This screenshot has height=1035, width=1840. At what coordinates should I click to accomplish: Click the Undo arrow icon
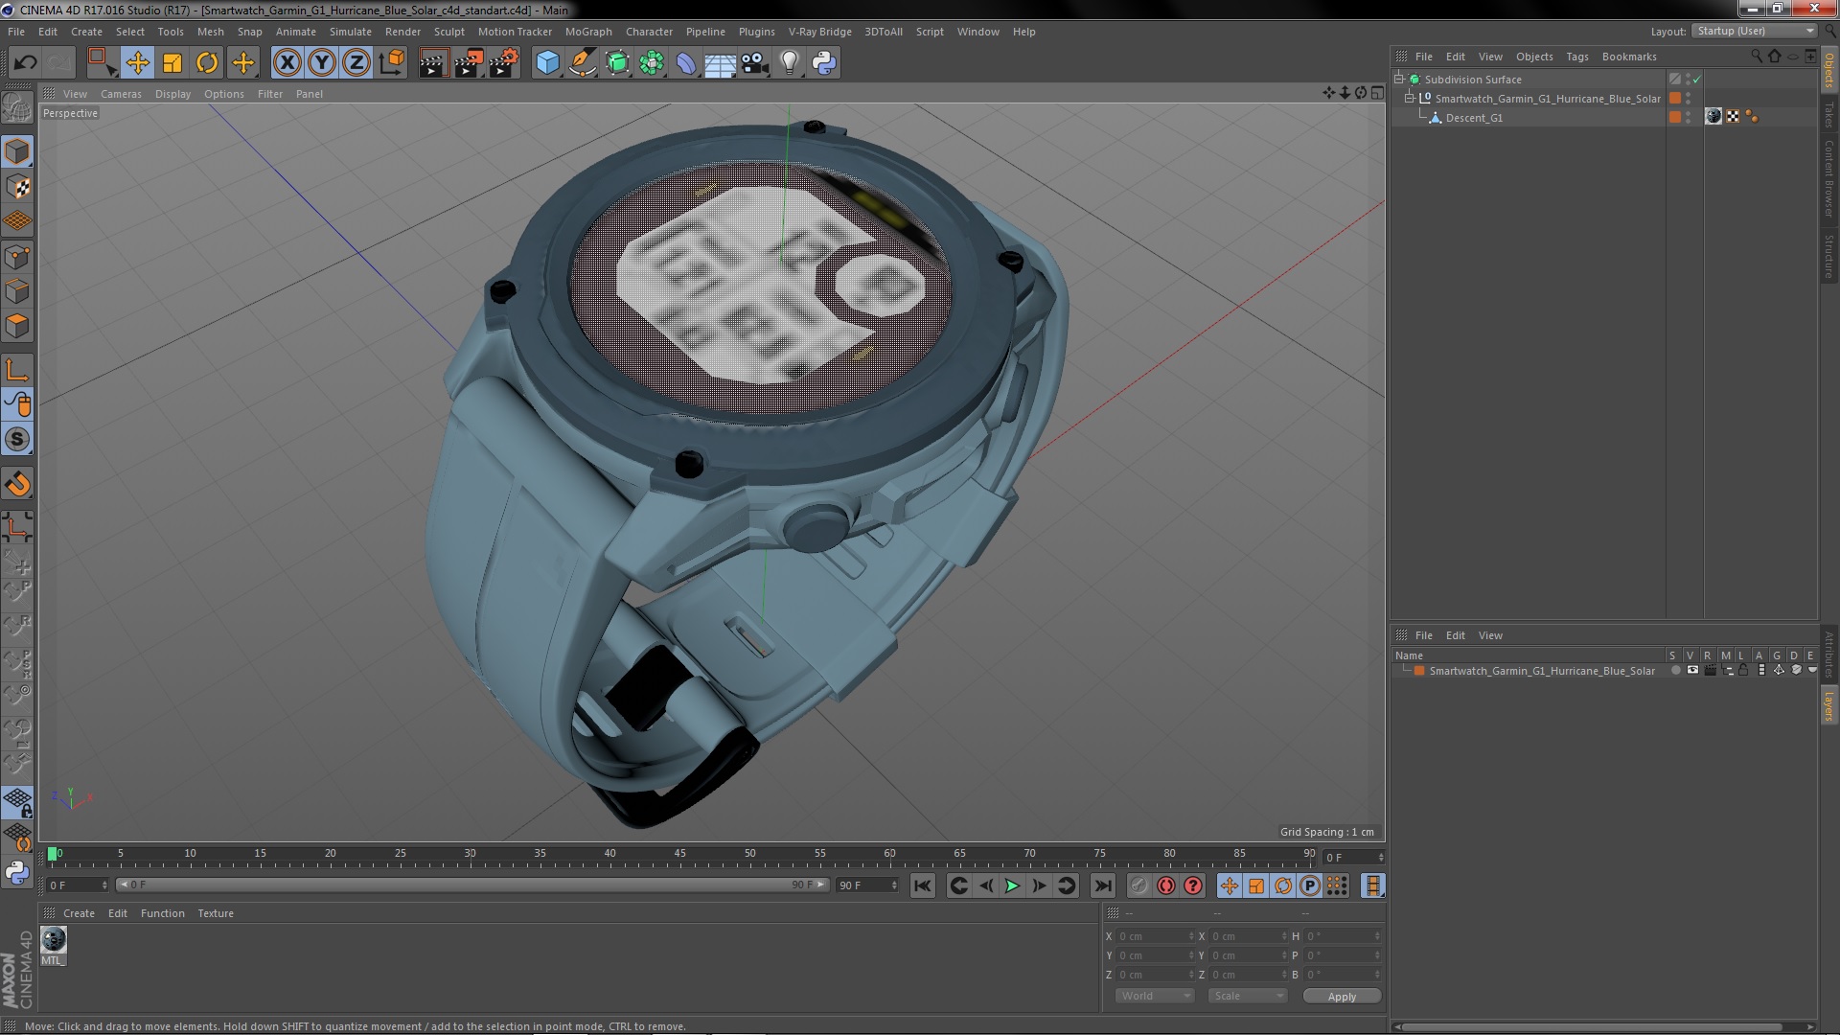pos(25,63)
